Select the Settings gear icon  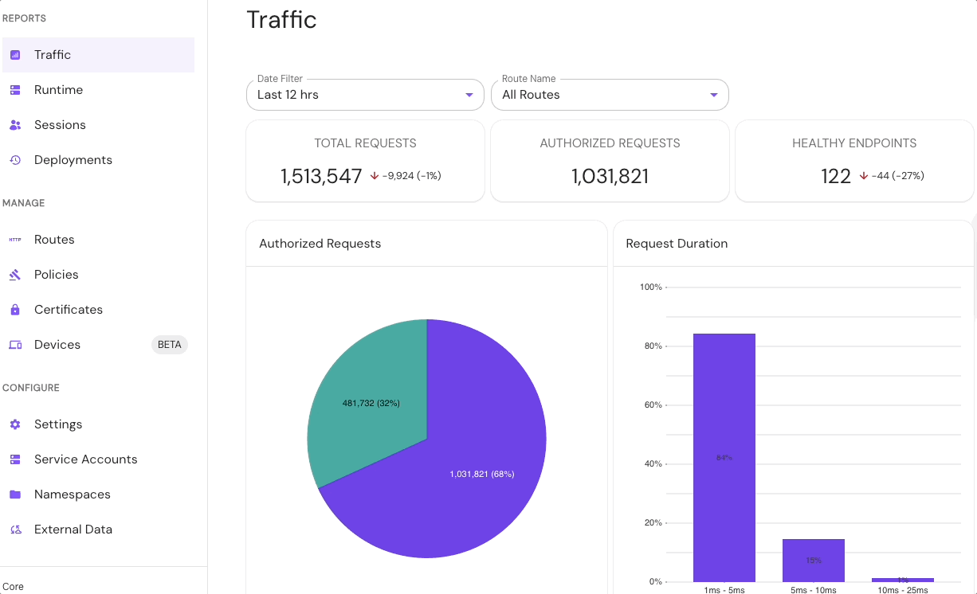click(16, 424)
